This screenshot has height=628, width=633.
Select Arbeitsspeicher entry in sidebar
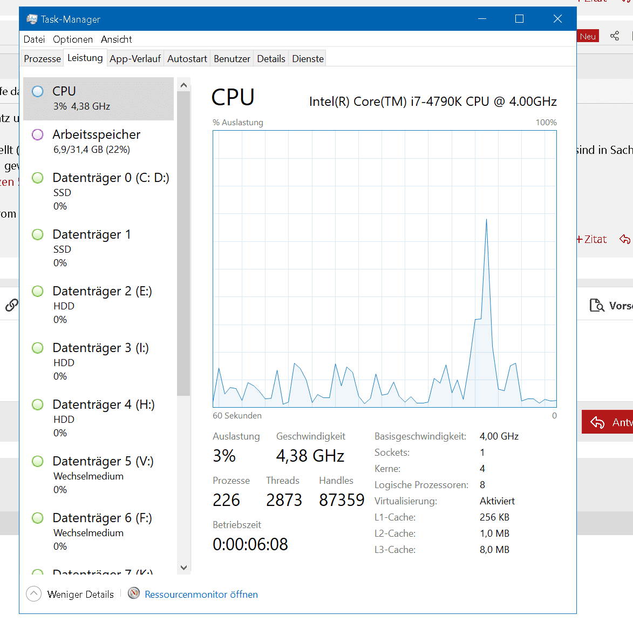coord(99,142)
